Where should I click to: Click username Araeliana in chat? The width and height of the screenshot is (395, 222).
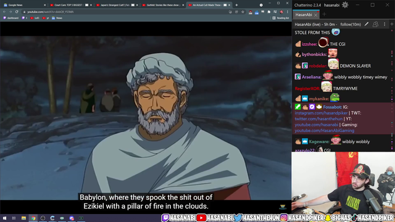pyautogui.click(x=311, y=77)
